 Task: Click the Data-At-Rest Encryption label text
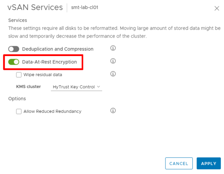(49, 62)
